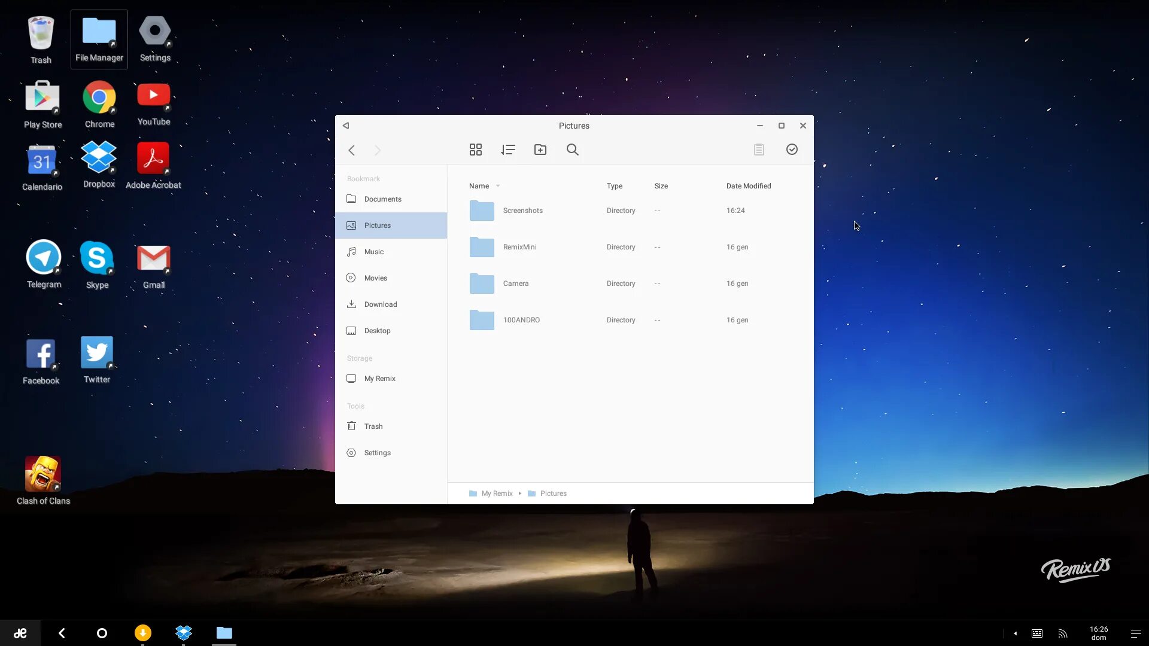
Task: Open the Remix OS start menu
Action: click(x=20, y=633)
